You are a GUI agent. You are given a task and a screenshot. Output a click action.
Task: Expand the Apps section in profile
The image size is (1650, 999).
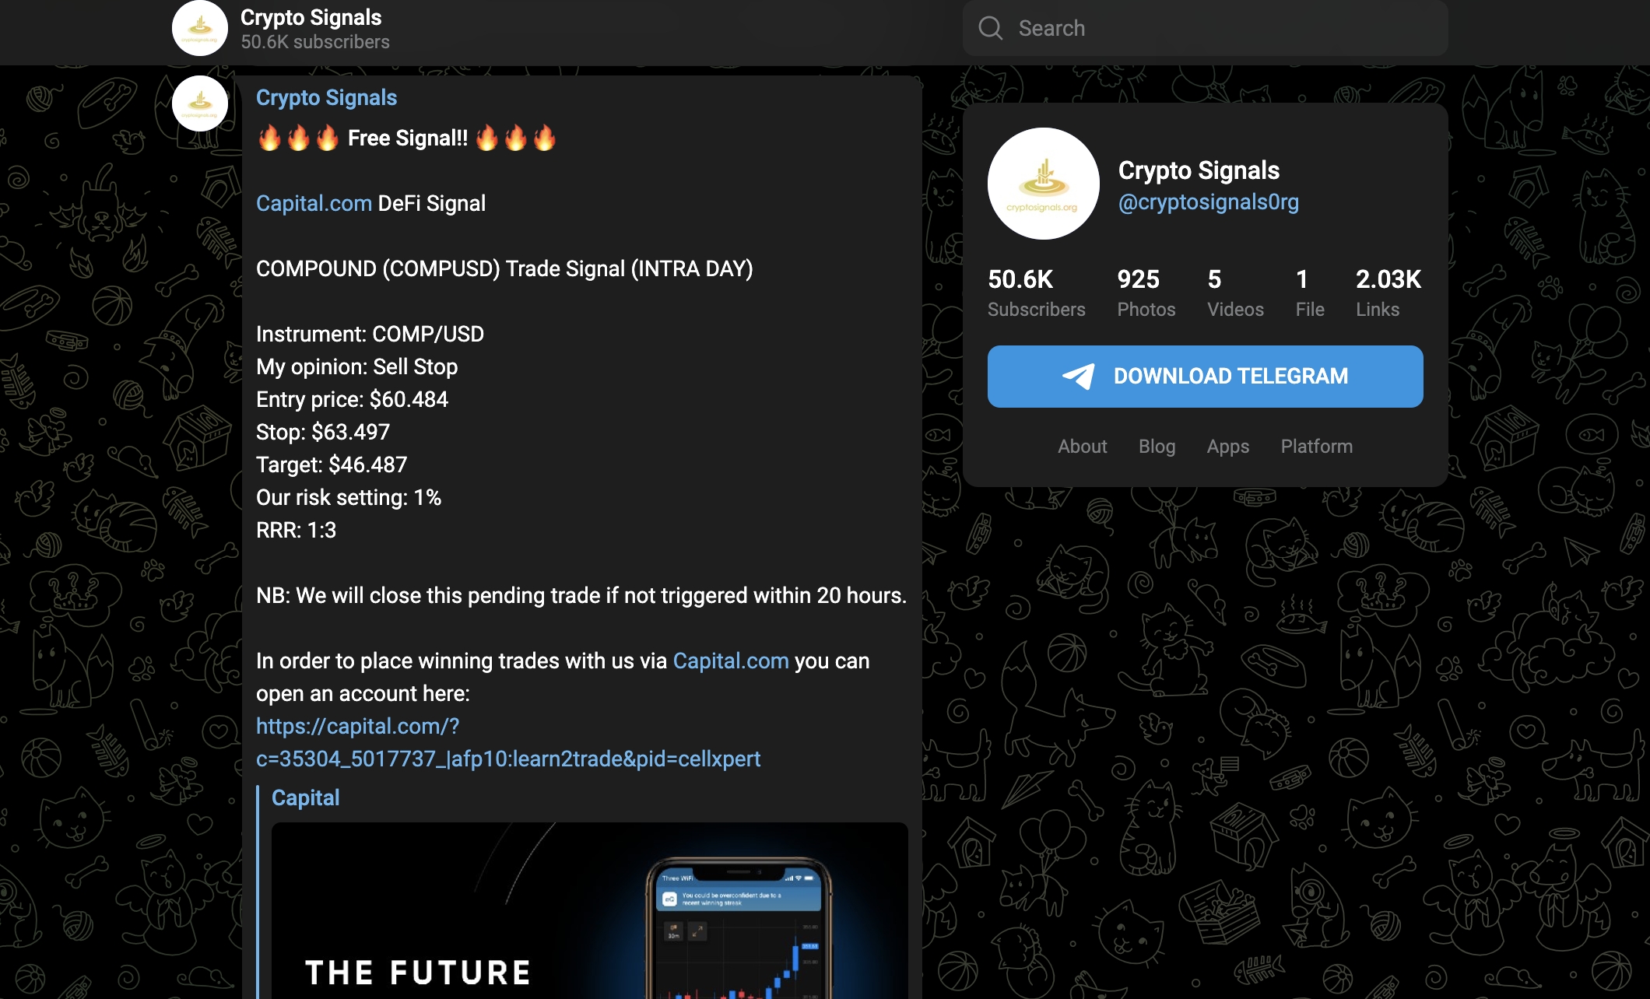tap(1228, 445)
